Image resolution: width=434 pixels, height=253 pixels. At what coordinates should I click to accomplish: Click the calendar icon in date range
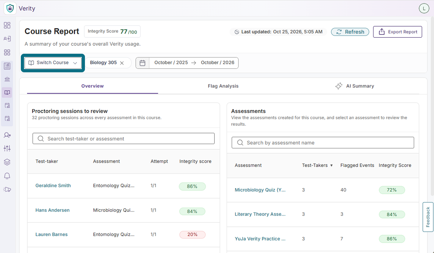(143, 63)
